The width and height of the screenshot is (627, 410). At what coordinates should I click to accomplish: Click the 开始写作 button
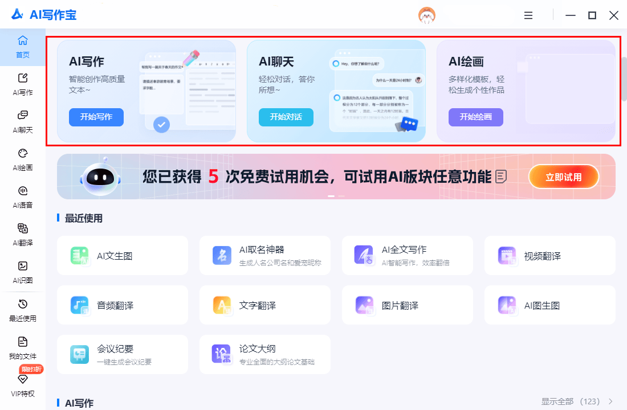tap(96, 117)
